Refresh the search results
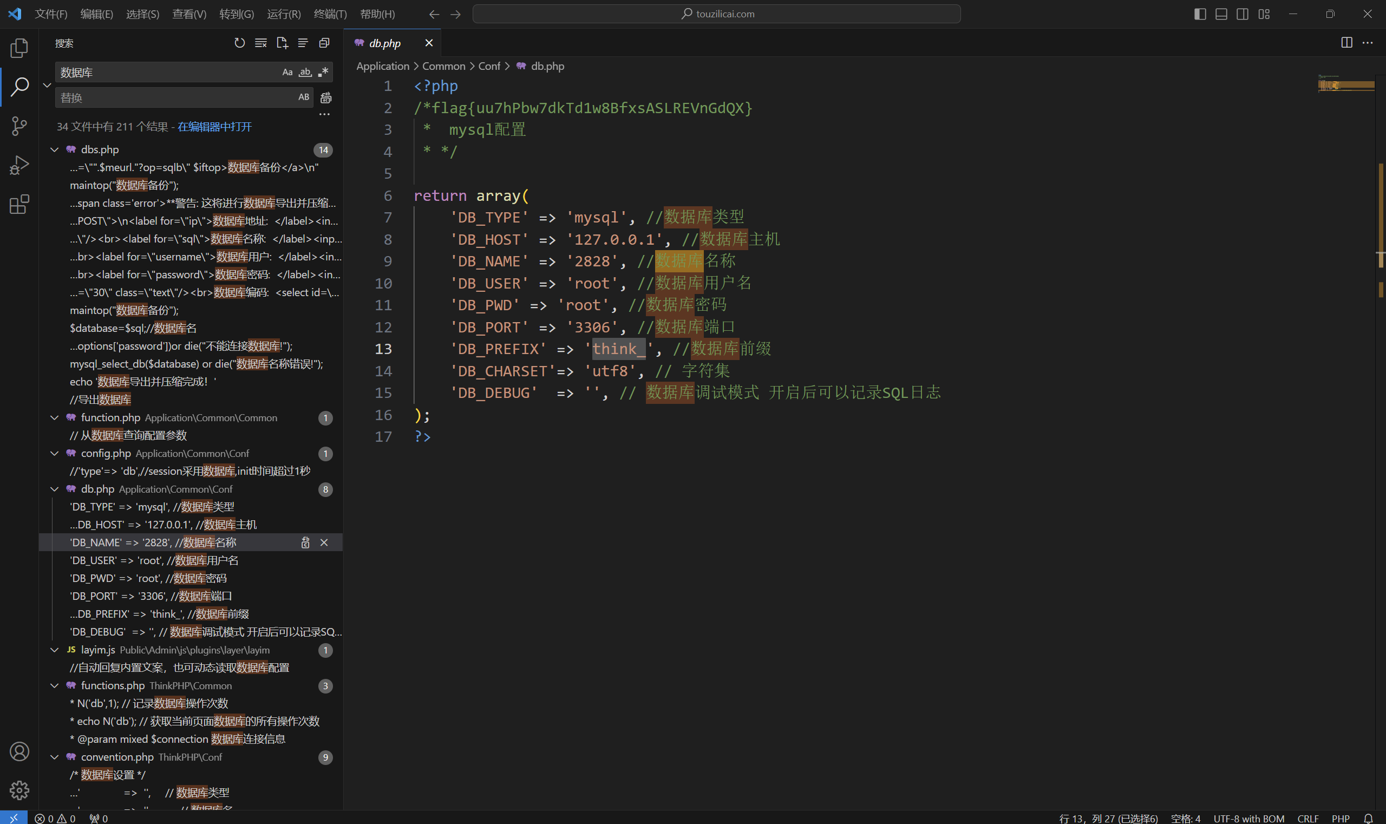Image resolution: width=1386 pixels, height=824 pixels. [239, 43]
